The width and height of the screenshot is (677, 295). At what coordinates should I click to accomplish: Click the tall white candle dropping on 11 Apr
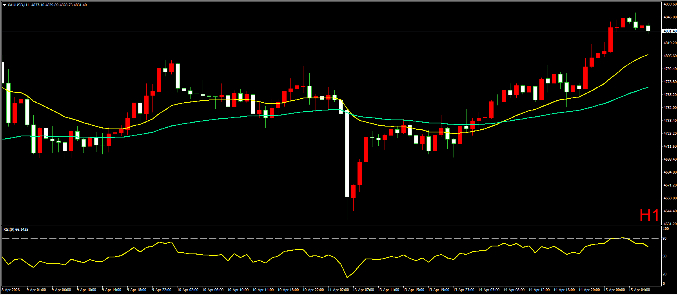point(347,153)
